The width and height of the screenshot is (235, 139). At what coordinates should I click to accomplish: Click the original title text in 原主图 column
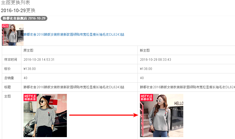tap(74, 87)
